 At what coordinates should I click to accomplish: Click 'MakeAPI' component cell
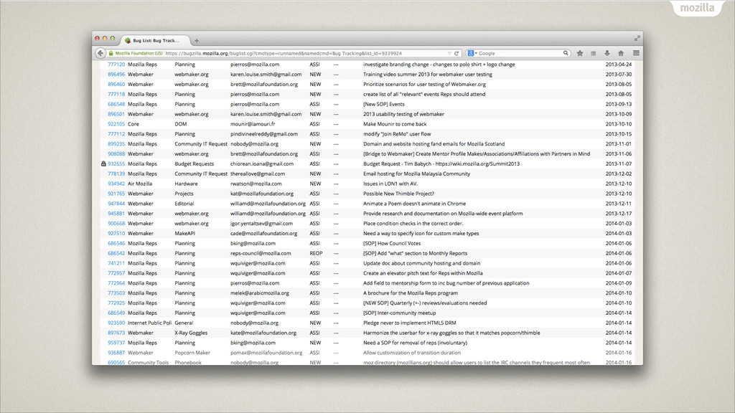pos(184,233)
